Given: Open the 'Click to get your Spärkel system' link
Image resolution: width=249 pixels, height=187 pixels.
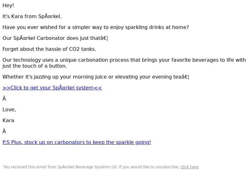Looking at the screenshot, I should pos(52,88).
